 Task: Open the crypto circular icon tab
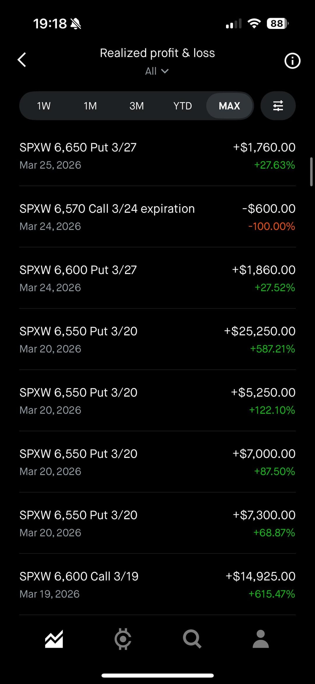click(123, 639)
